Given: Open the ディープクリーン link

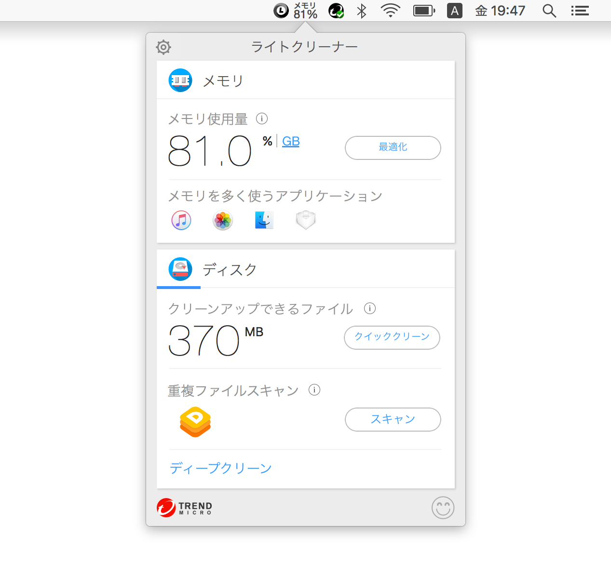Looking at the screenshot, I should 220,468.
